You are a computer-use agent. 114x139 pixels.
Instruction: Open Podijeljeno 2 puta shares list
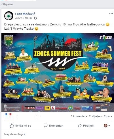tap(100, 116)
